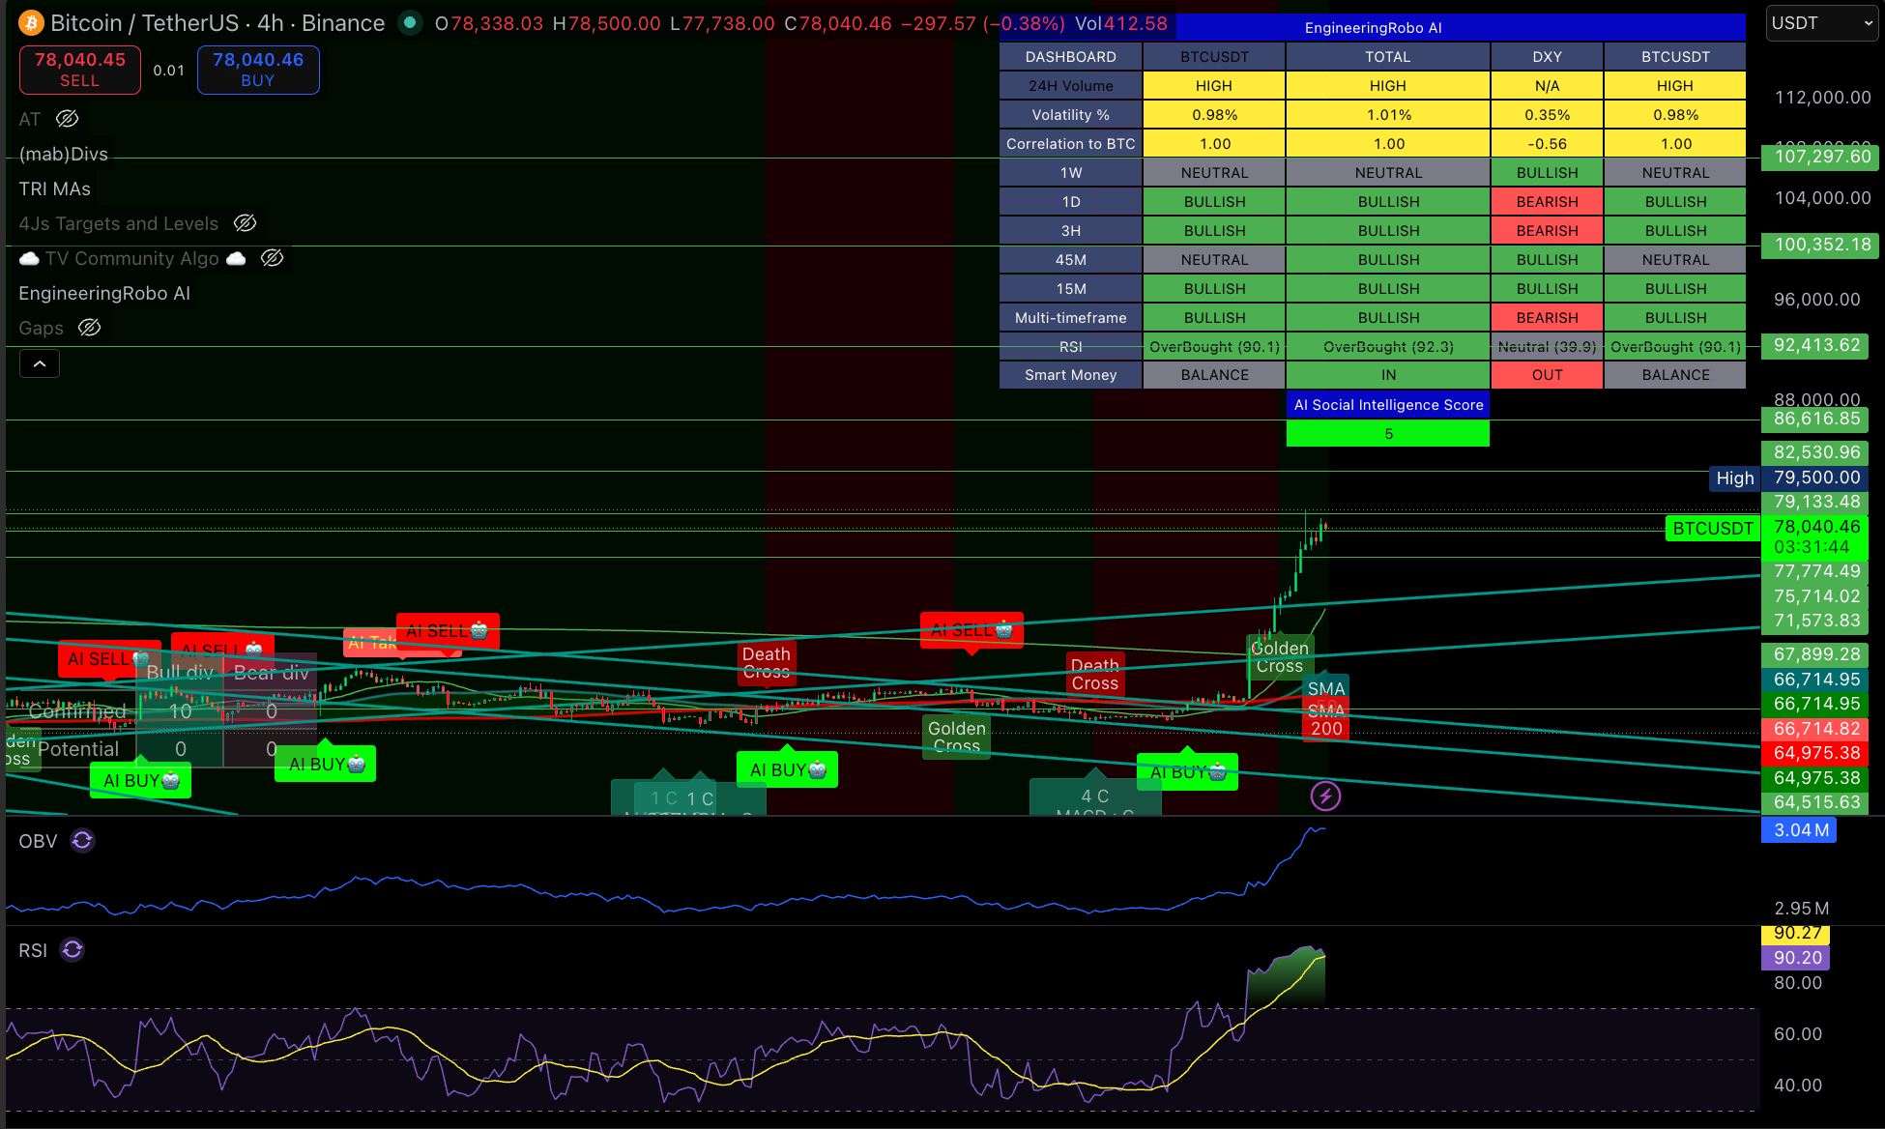The height and width of the screenshot is (1129, 1885).
Task: Click the RSI indicator refresh icon
Action: 72,950
